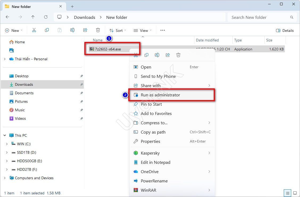Click the PC icon in address bar

coord(60,17)
